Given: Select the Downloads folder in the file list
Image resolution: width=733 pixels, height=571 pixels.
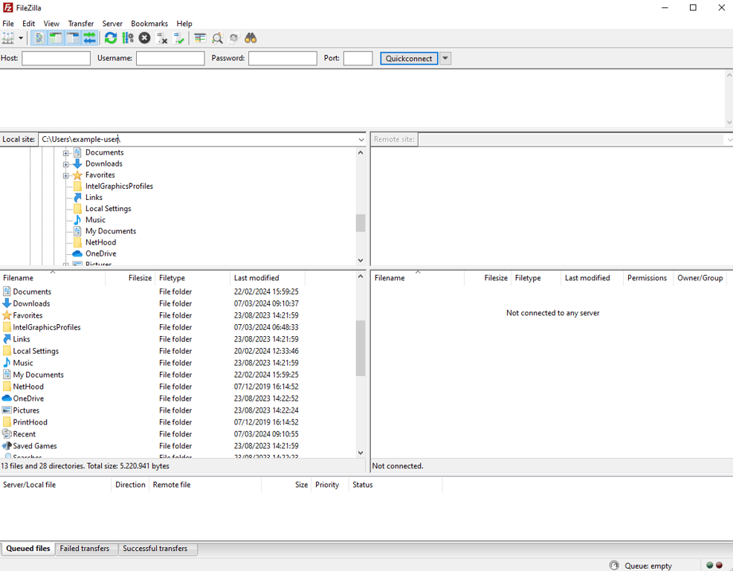Looking at the screenshot, I should (30, 303).
